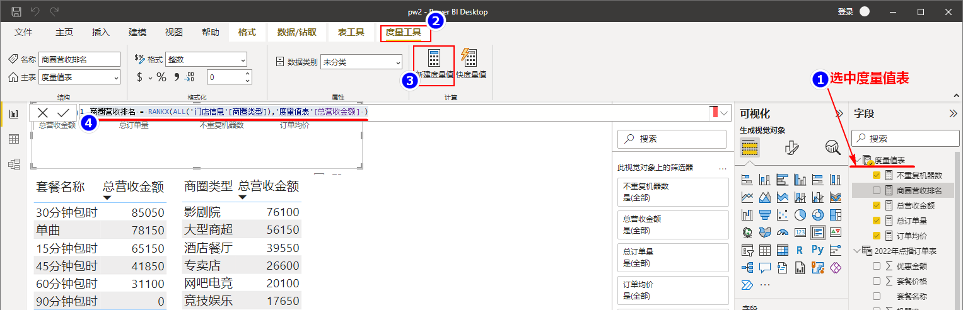The width and height of the screenshot is (963, 310).
Task: Choose the gauge visual
Action: [x=783, y=233]
